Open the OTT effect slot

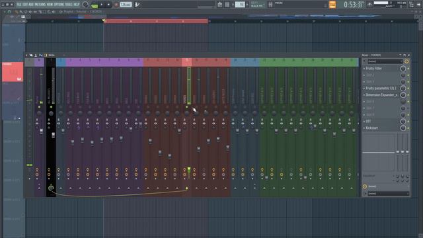coord(368,121)
